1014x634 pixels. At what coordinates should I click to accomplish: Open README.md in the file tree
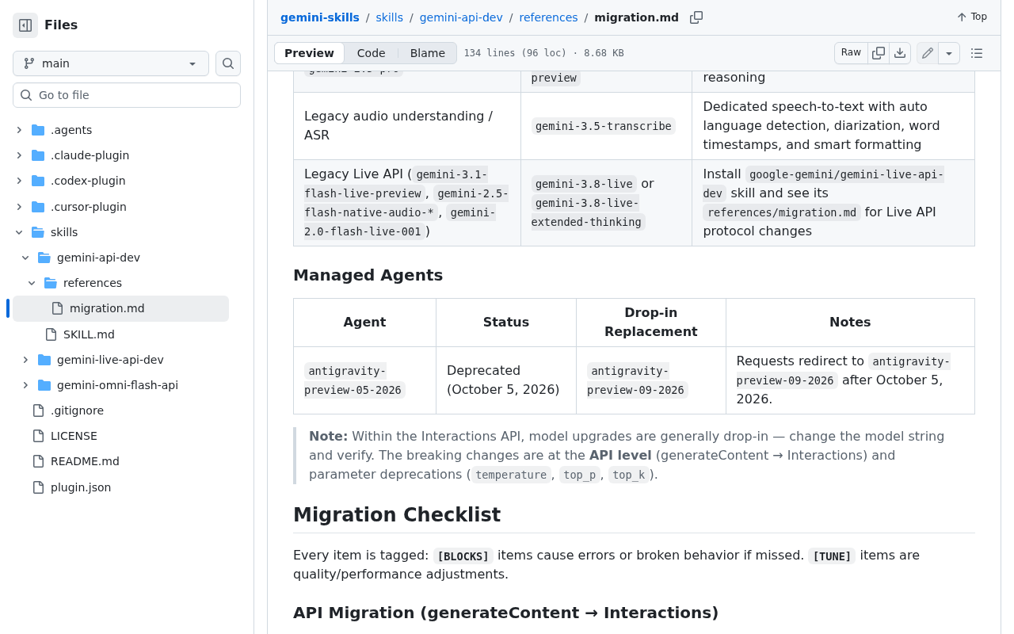[85, 461]
